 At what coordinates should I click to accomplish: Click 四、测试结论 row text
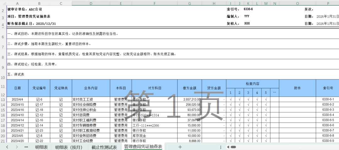[x=32, y=64]
